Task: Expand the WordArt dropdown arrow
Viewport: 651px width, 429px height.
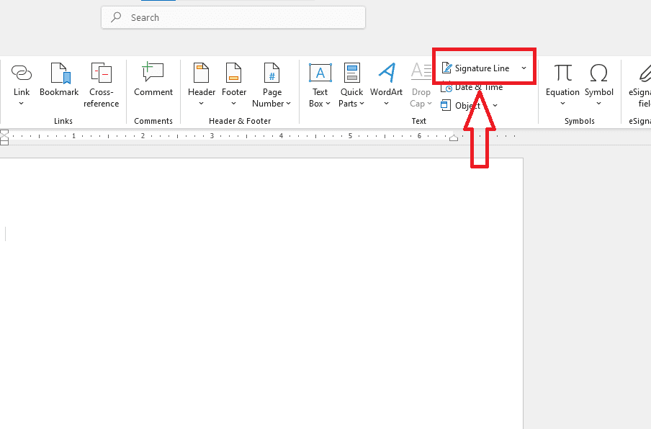Action: pos(386,104)
